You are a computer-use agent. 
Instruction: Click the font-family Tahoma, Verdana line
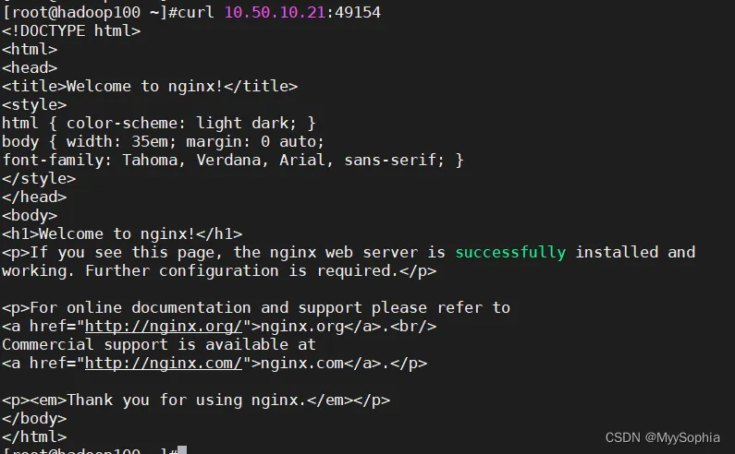tap(233, 160)
